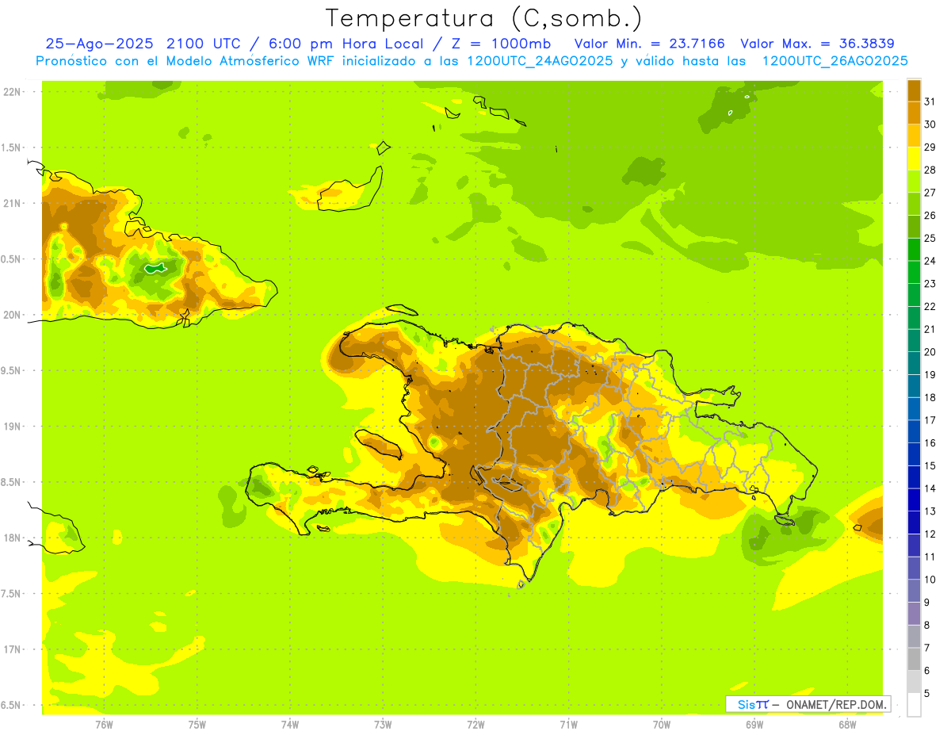The height and width of the screenshot is (735, 951).
Task: Click the '5' label on the color scale
Action: (927, 693)
